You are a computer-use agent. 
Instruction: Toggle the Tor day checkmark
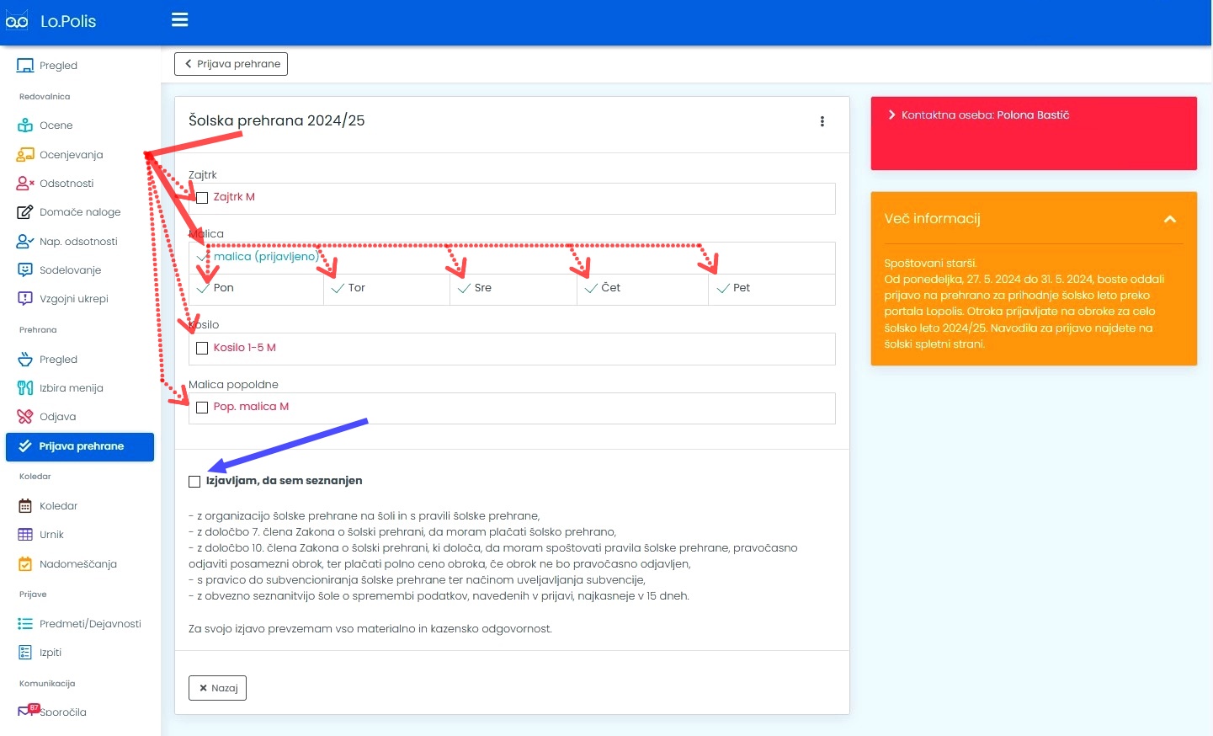[338, 288]
